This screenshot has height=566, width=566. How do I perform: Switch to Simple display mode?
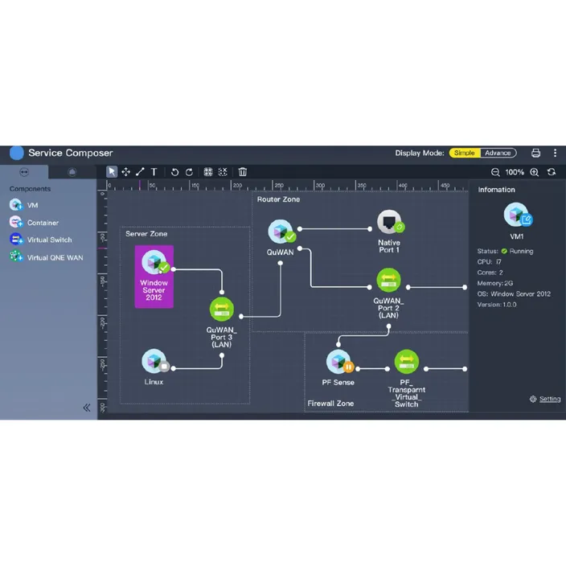tap(465, 153)
